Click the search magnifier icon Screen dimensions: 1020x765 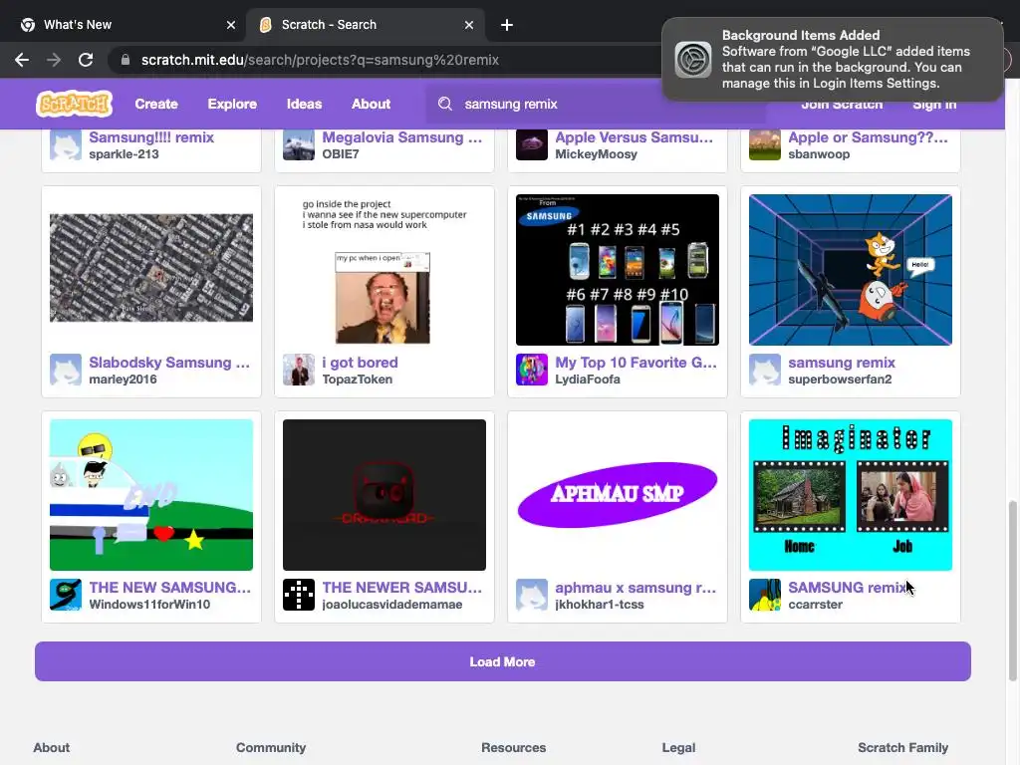click(445, 104)
